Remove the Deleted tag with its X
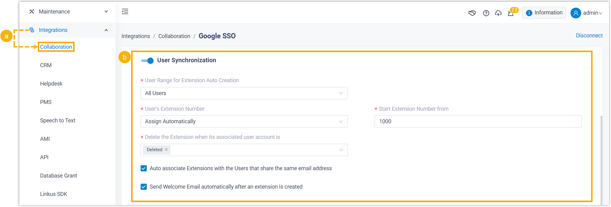Viewport: 611px width, 207px height. (166, 150)
